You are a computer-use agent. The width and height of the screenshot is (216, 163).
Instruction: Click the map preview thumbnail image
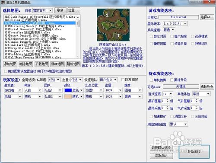[x=113, y=25]
